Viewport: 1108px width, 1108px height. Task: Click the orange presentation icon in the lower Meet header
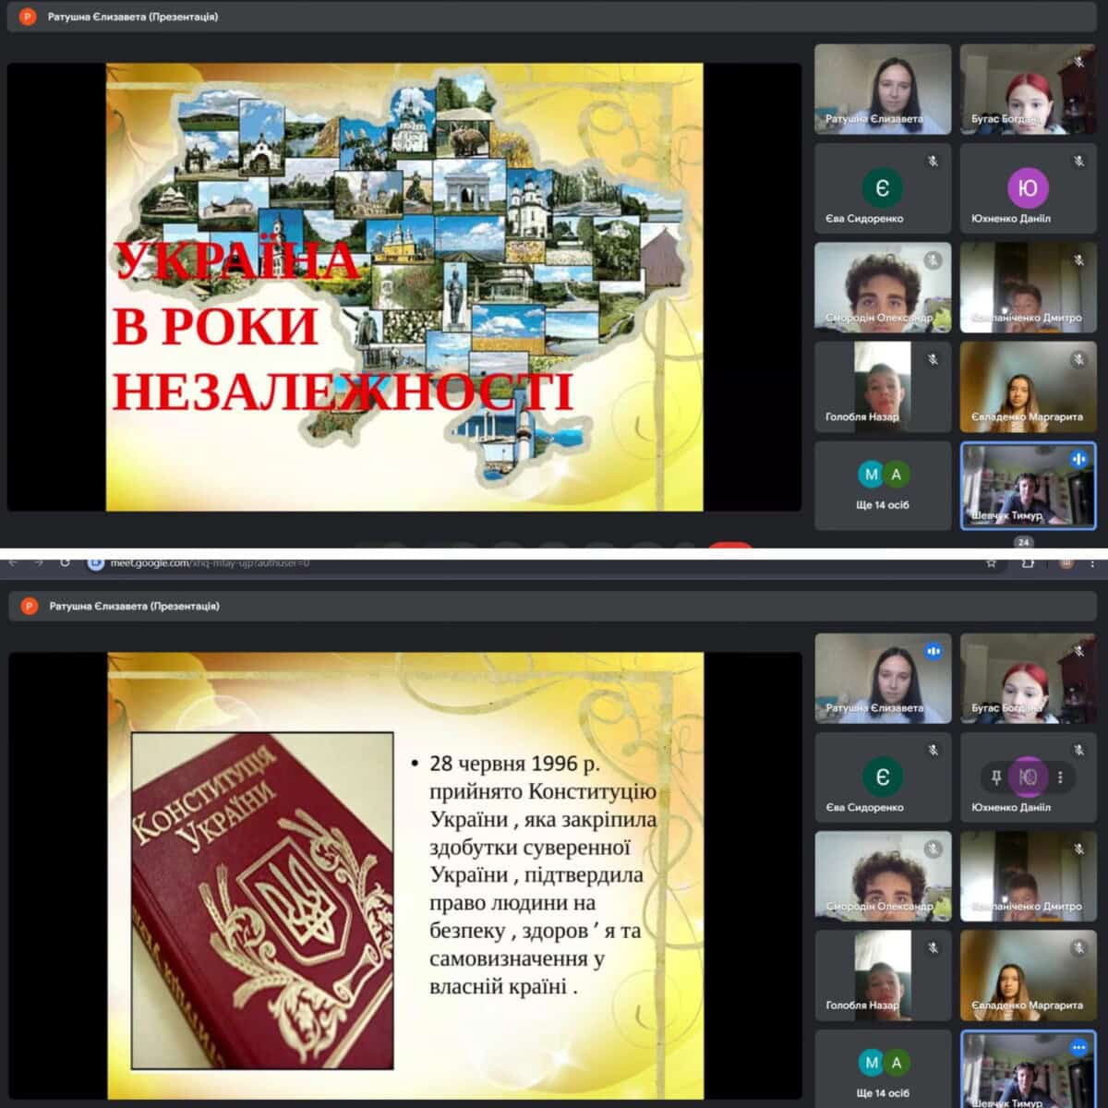(x=29, y=607)
